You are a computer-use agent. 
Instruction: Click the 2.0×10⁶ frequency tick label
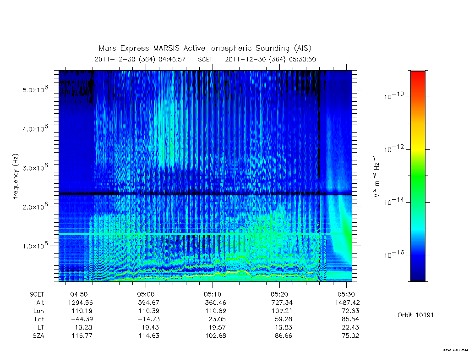pos(35,206)
